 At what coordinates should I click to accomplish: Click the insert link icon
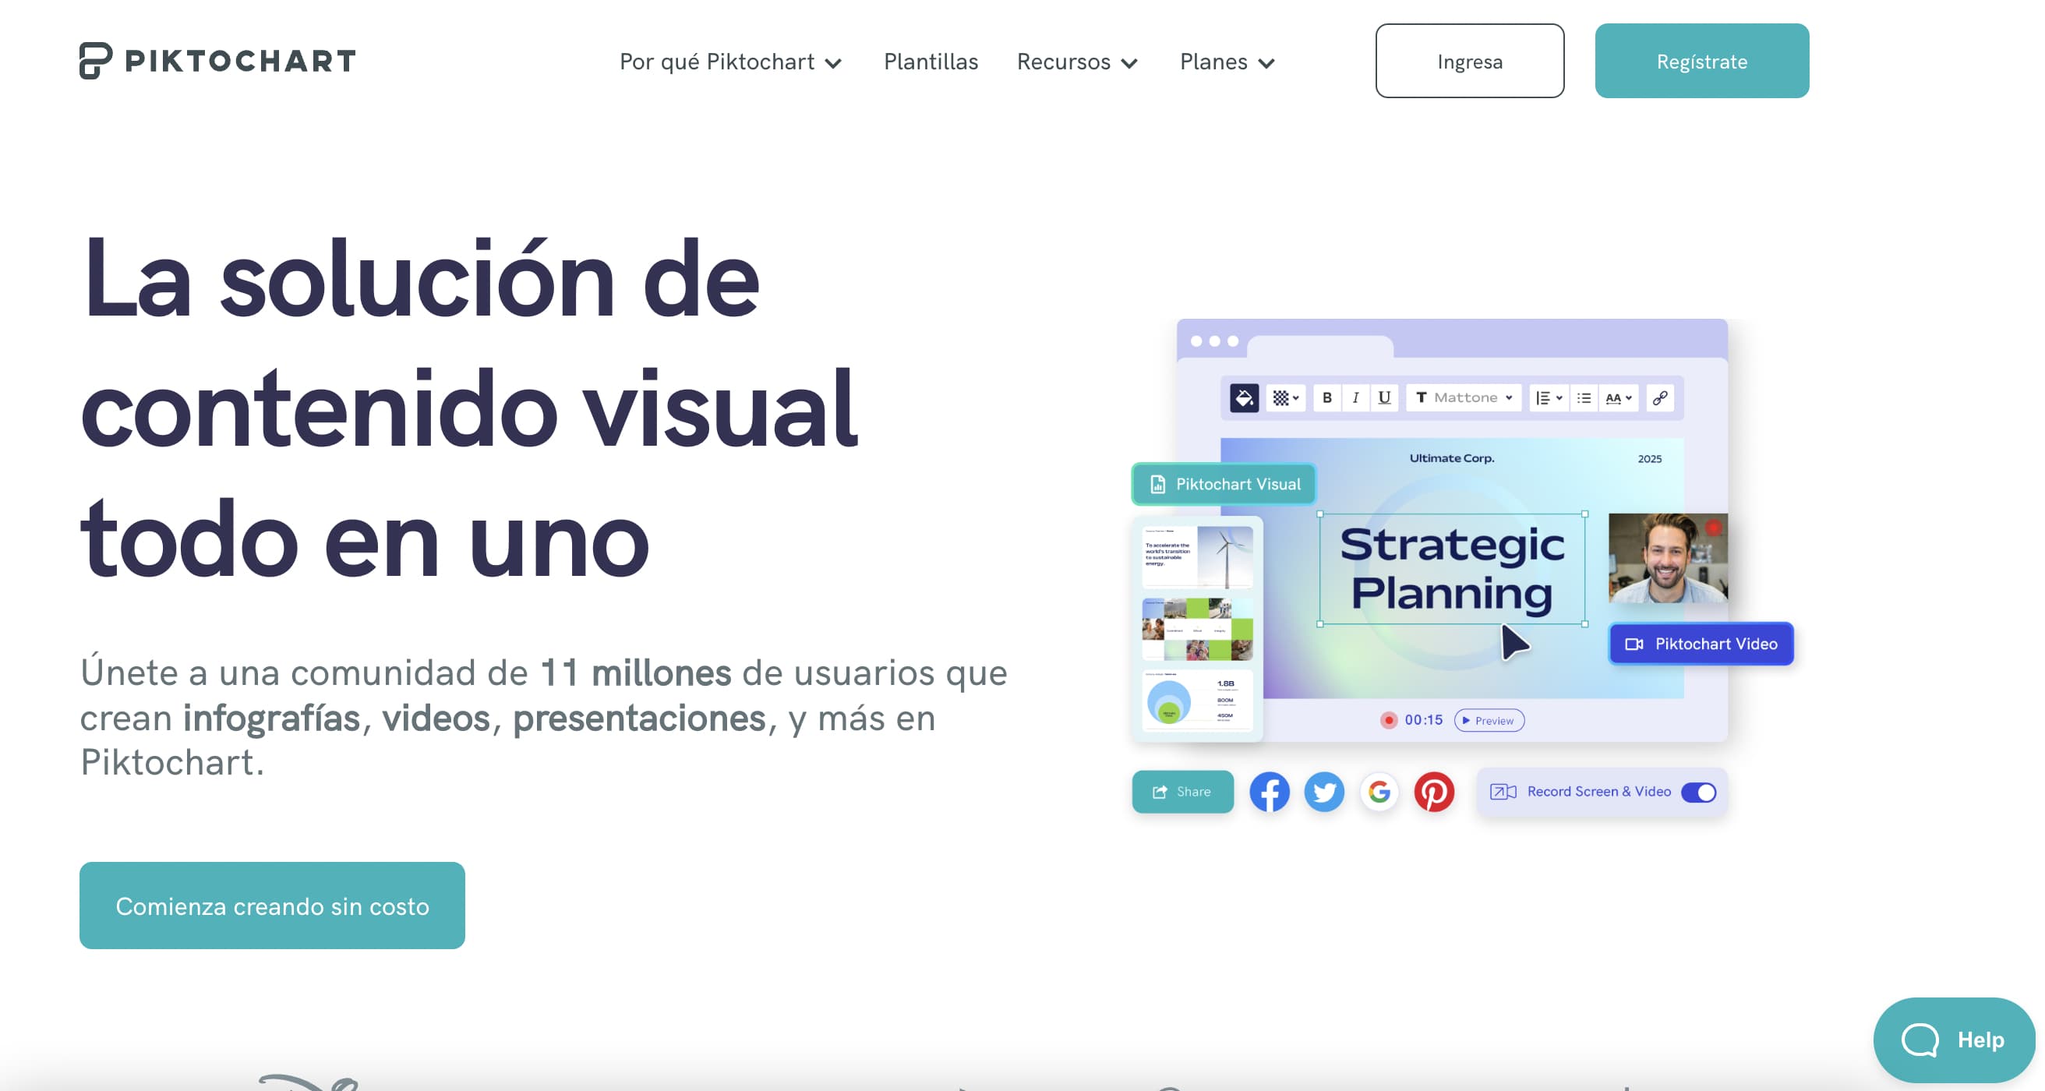(x=1660, y=397)
